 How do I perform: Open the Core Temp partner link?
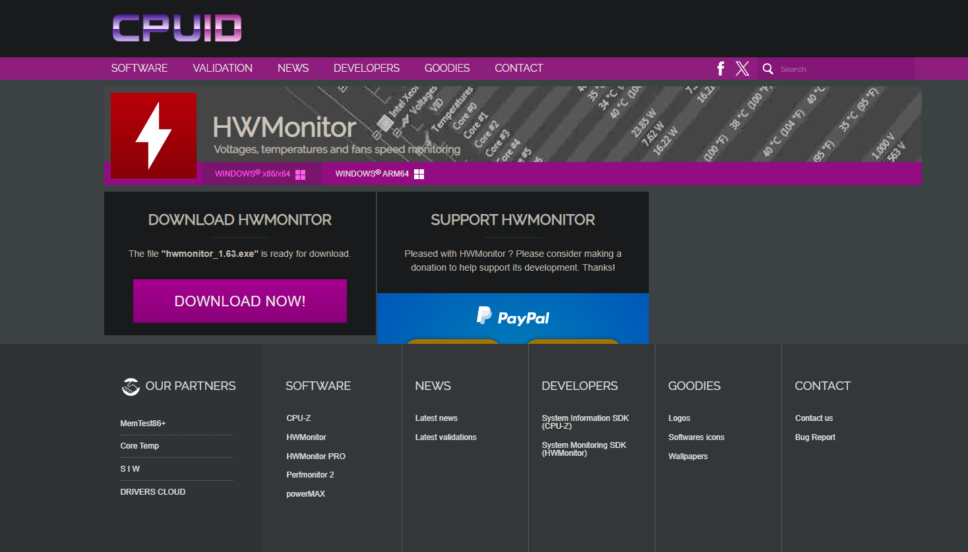[x=140, y=446]
